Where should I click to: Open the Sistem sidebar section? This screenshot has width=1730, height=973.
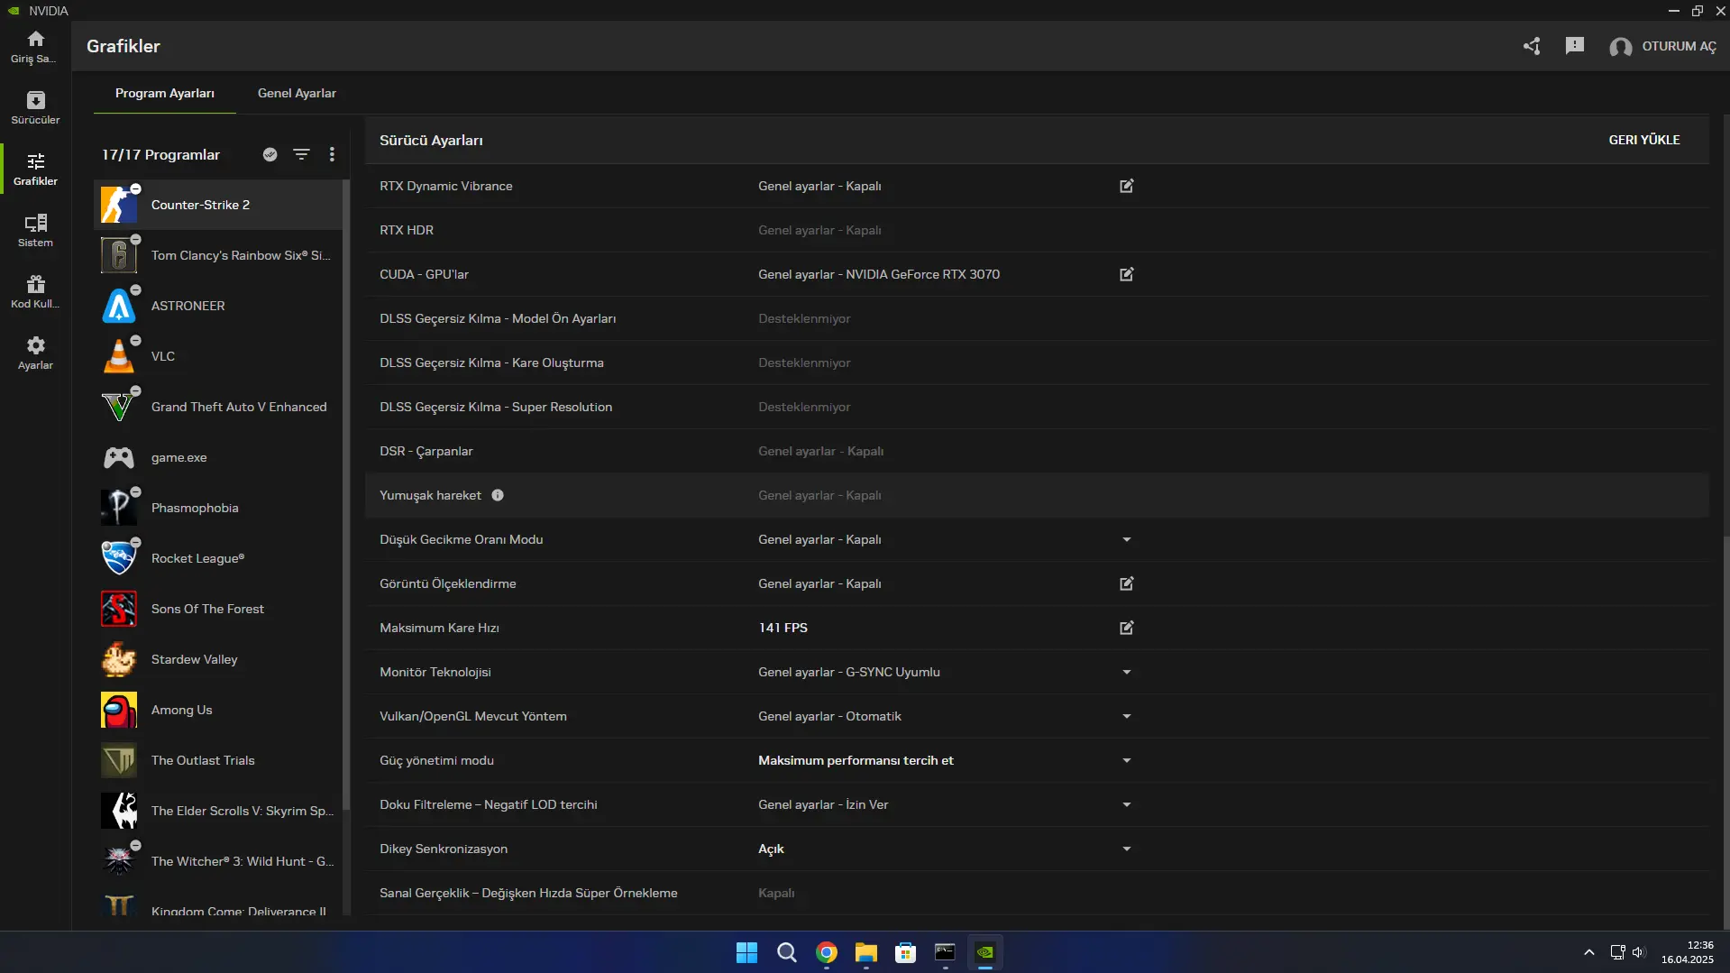pyautogui.click(x=35, y=231)
